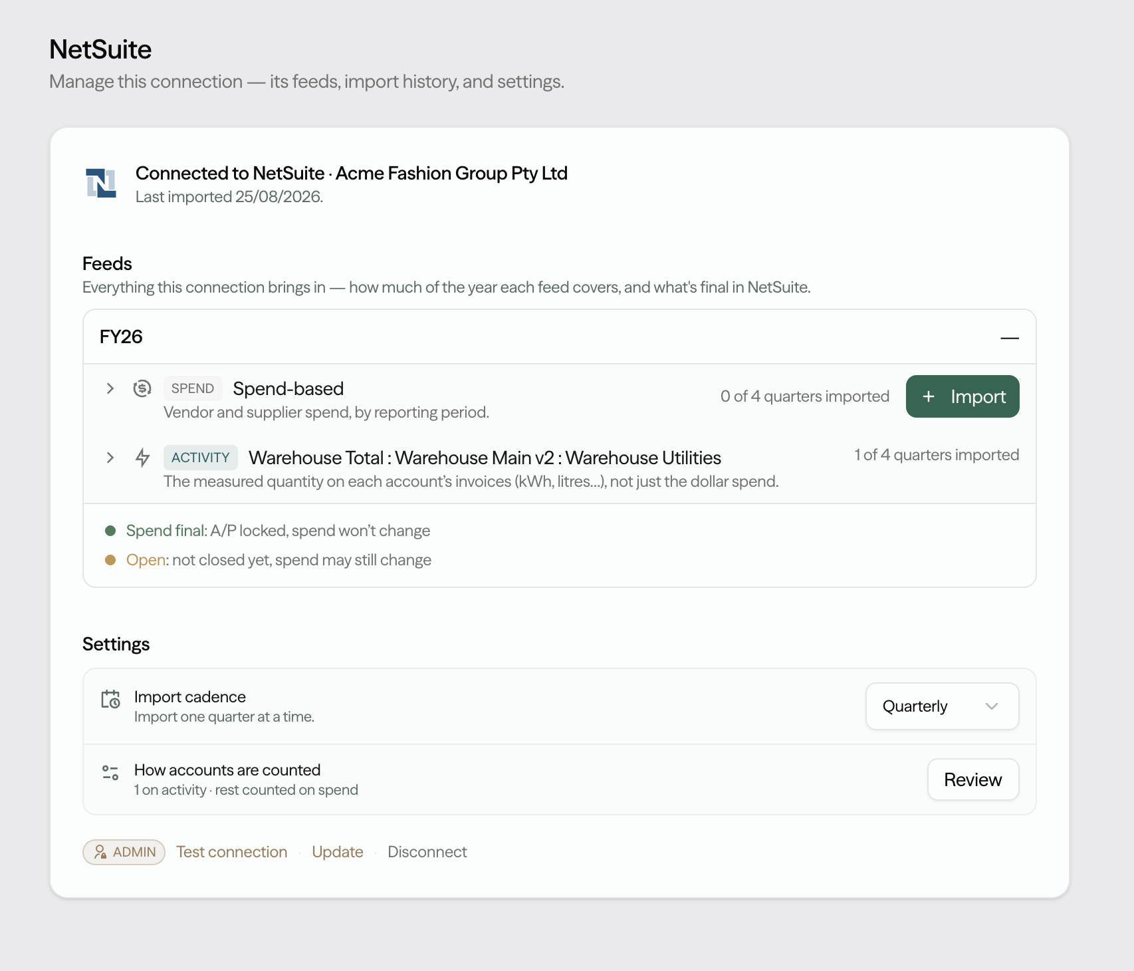Click "Vendor and supplier spend" description
The image size is (1134, 971).
[326, 412]
